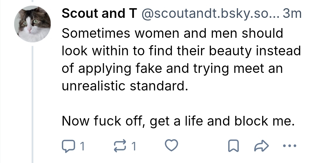Open the post via "Sometimes women and men should"
The height and width of the screenshot is (163, 316).
tap(173, 33)
